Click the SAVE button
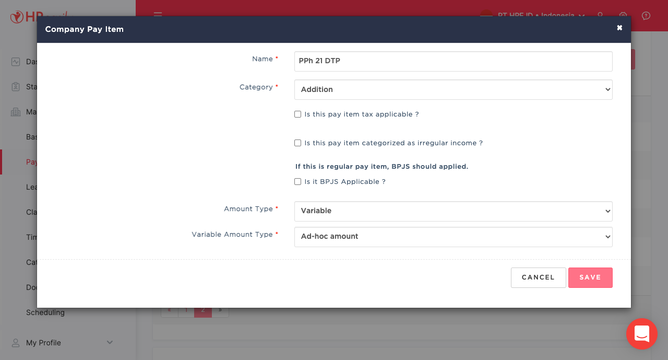The width and height of the screenshot is (668, 360). (590, 277)
